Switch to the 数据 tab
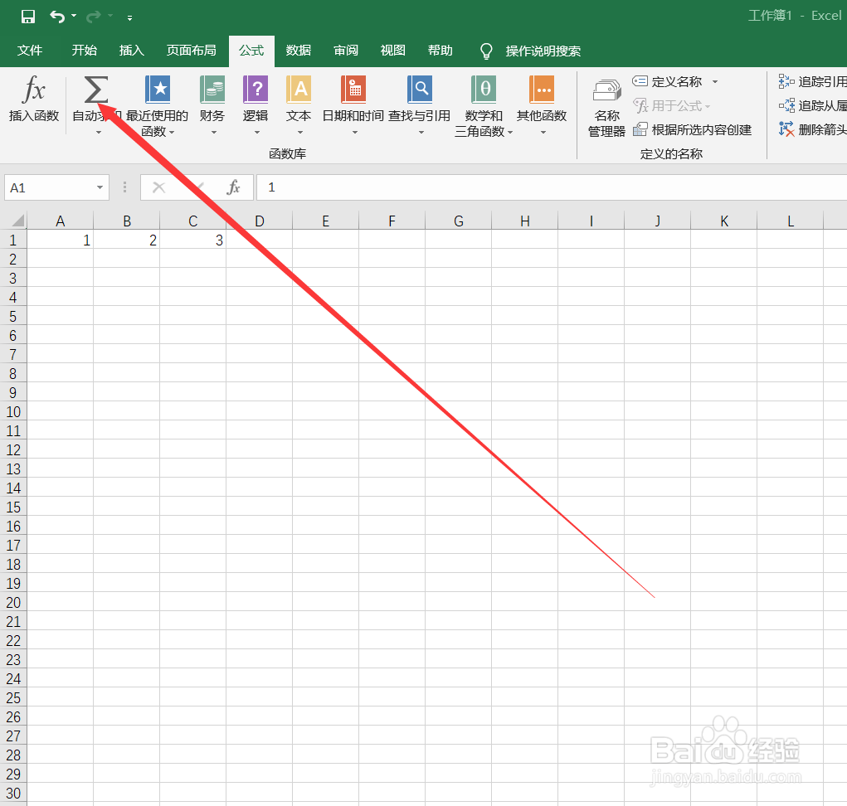The height and width of the screenshot is (806, 847). [x=299, y=51]
